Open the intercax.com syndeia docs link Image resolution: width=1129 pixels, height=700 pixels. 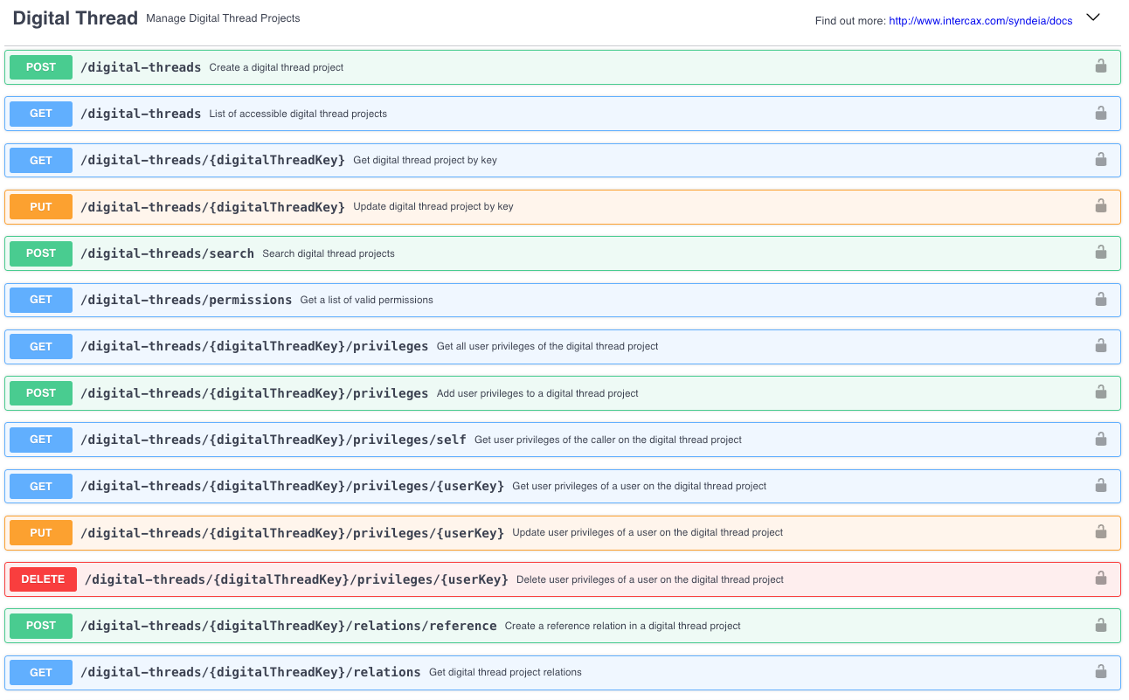click(x=980, y=21)
